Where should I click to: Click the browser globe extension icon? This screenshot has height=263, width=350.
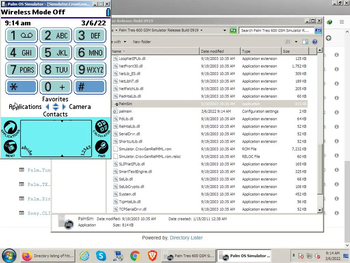tap(329, 22)
